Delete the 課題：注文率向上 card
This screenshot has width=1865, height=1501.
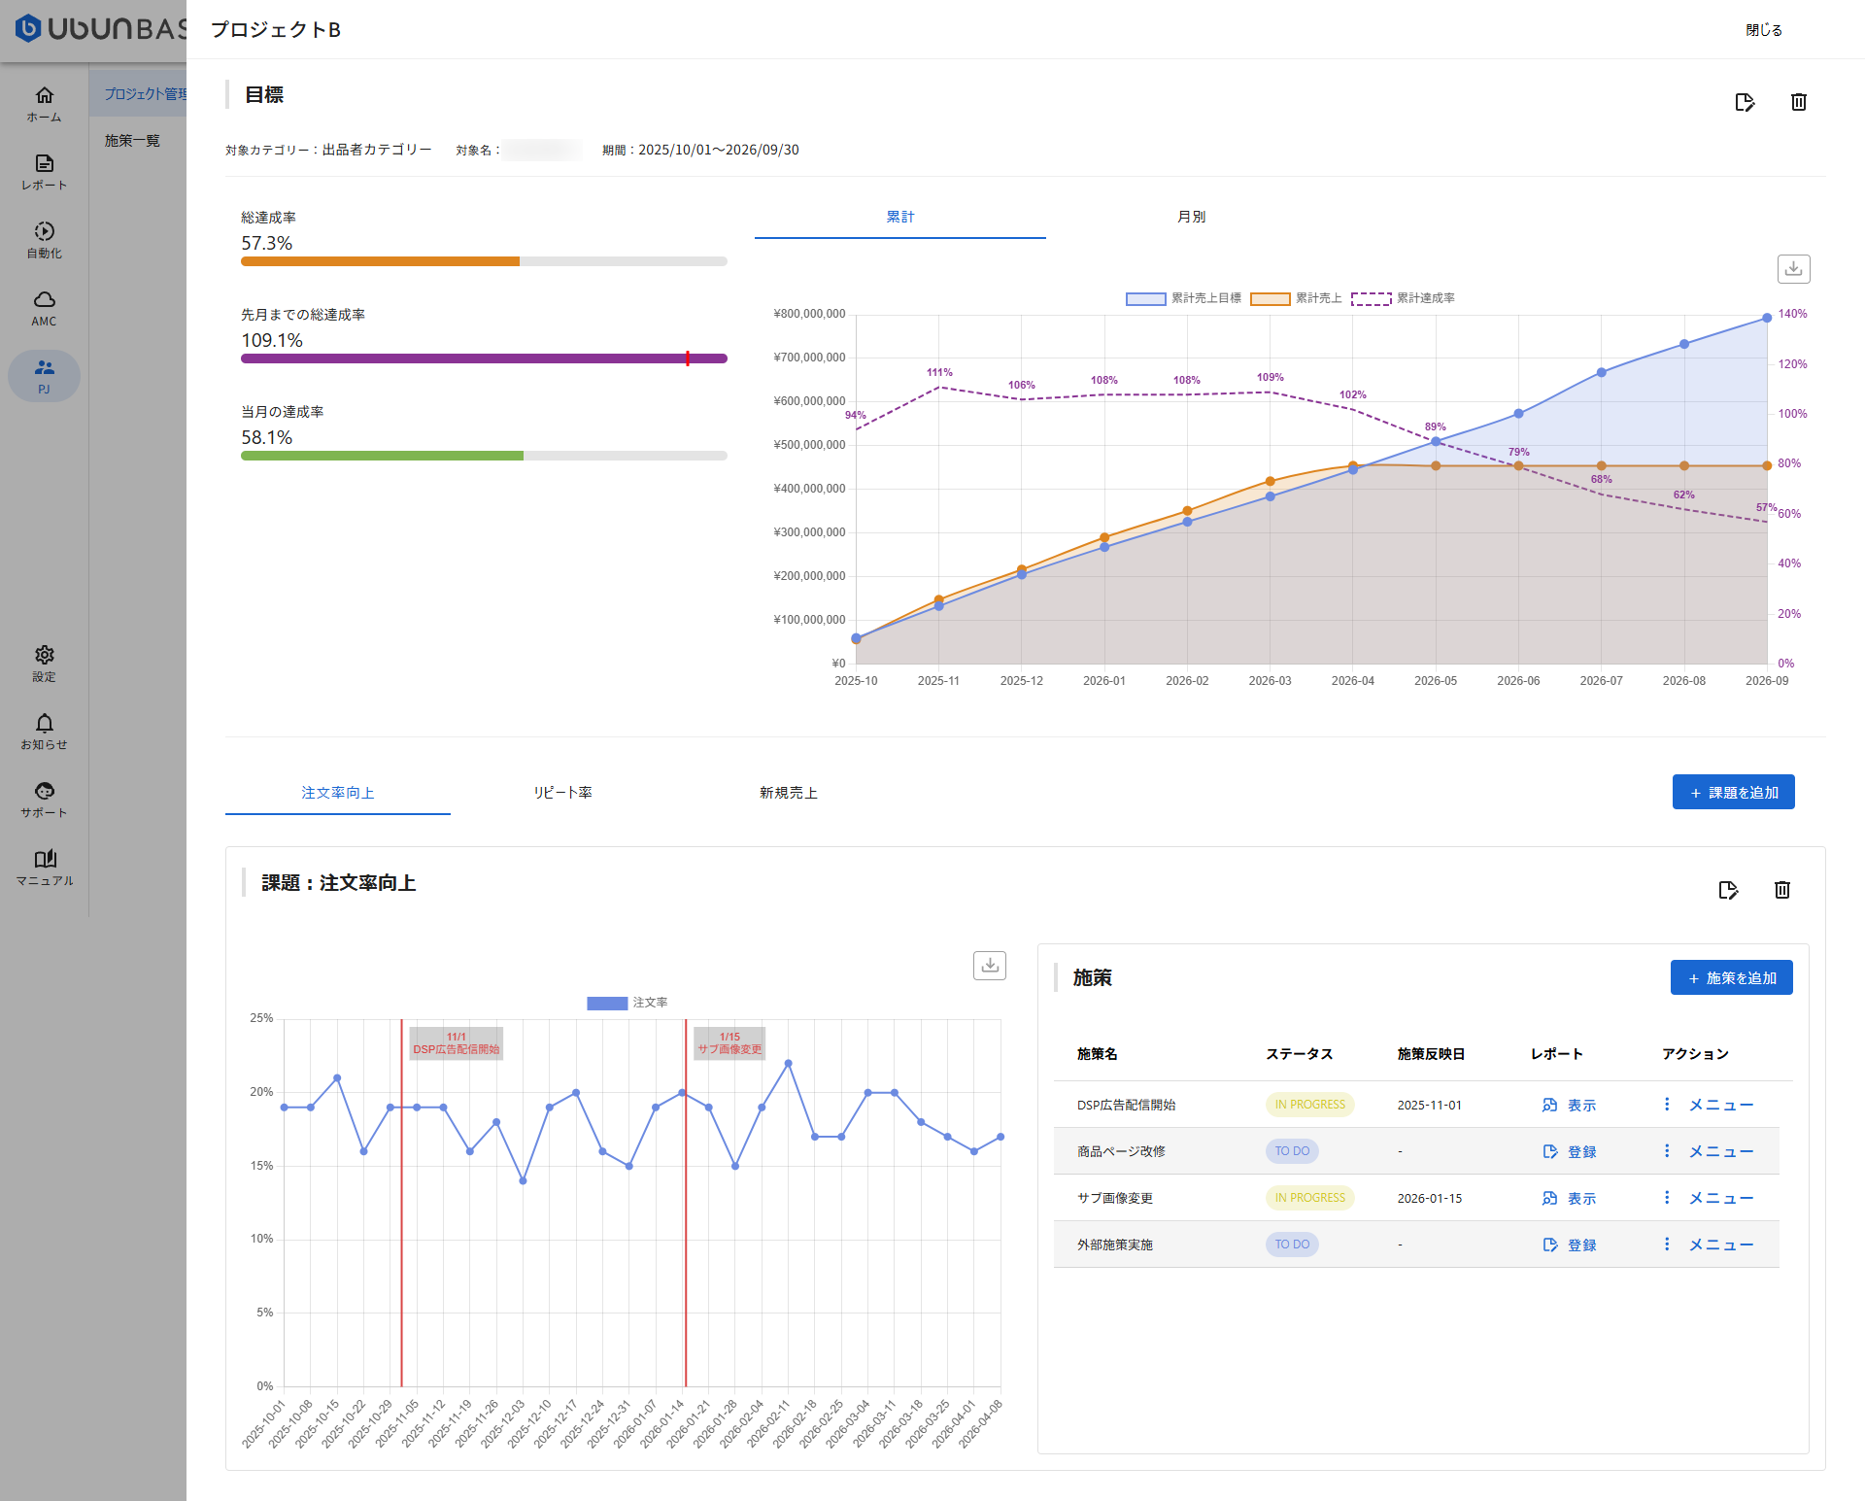1781,890
